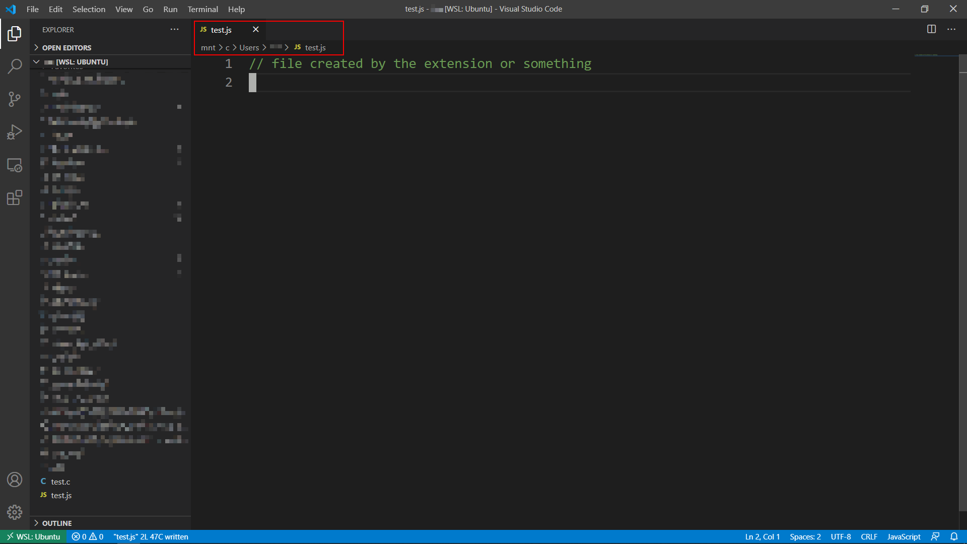Split the editor to the right
Viewport: 967px width, 544px height.
[x=931, y=29]
